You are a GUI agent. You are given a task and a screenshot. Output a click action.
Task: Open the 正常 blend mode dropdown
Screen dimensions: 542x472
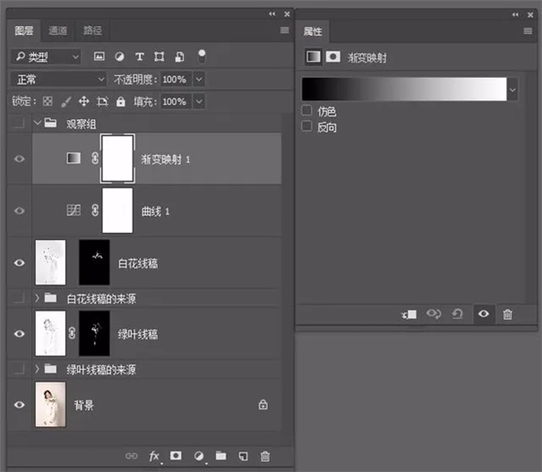pos(56,79)
